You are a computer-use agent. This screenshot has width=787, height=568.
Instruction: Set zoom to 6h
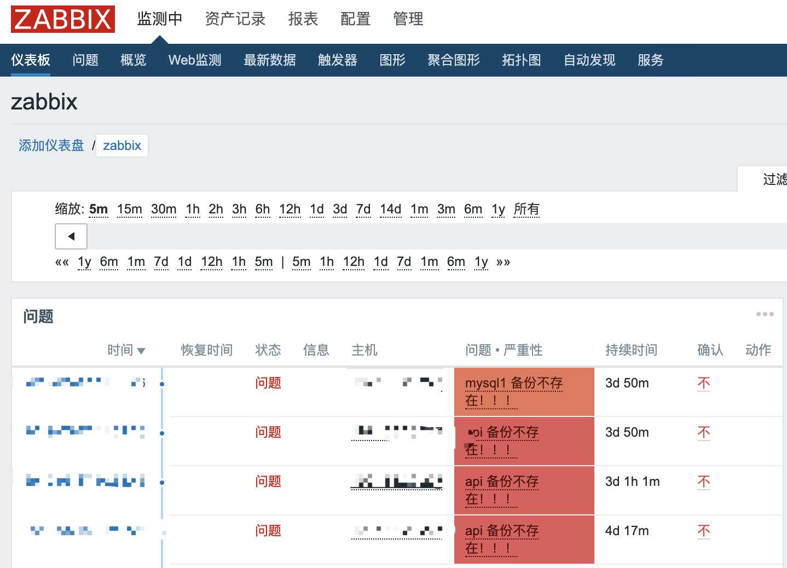pos(263,209)
